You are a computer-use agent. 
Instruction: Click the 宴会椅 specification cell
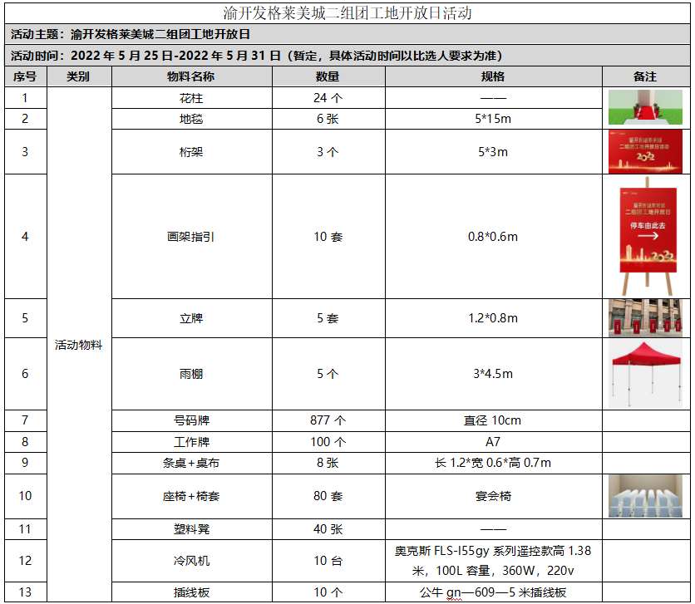(492, 496)
